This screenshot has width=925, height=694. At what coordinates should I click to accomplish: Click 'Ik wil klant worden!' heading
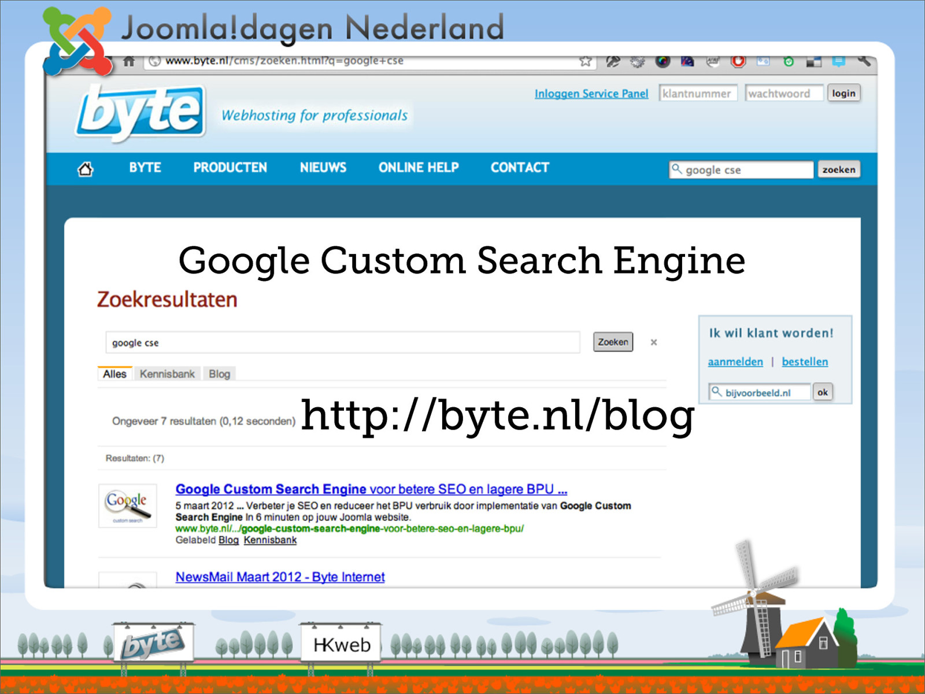pos(771,333)
